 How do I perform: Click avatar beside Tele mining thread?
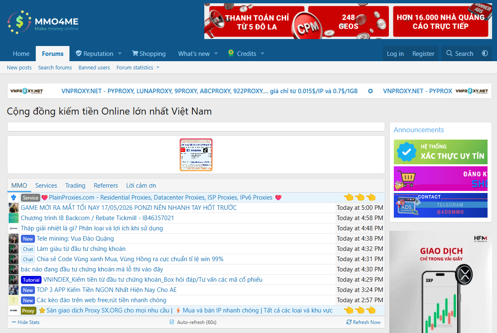point(14,239)
